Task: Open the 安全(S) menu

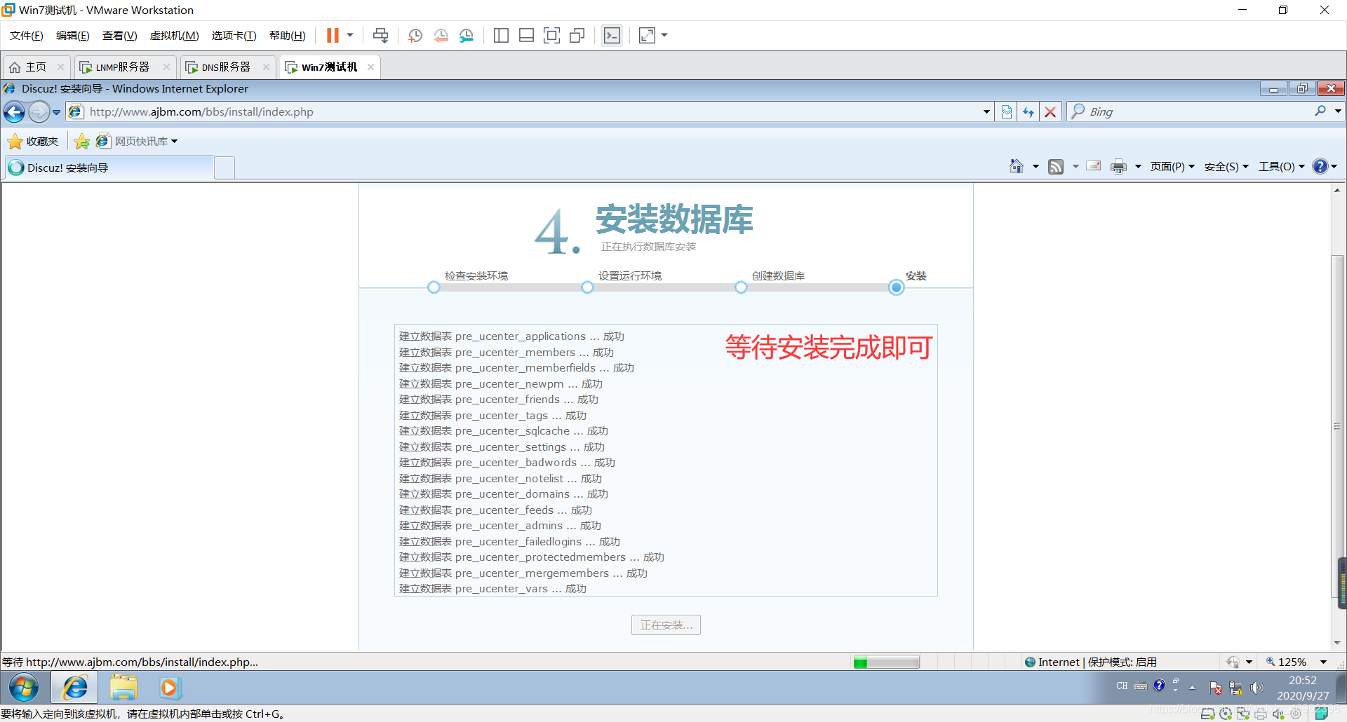Action: (x=1226, y=166)
